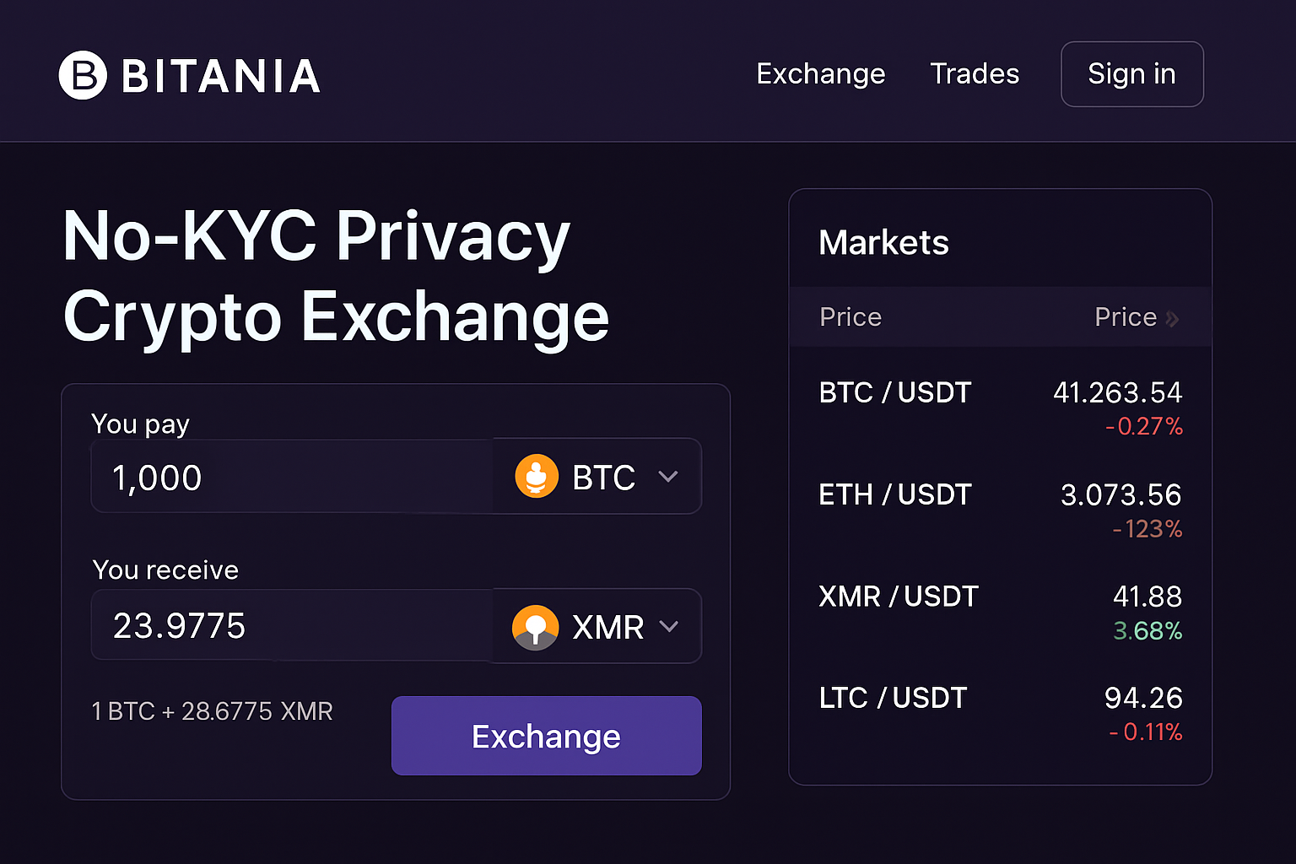Viewport: 1296px width, 864px height.
Task: Click the Price label in Markets header
Action: click(x=850, y=317)
